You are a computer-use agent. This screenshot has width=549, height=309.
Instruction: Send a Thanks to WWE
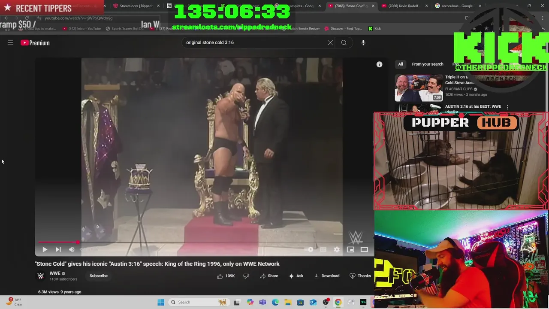[360, 276]
